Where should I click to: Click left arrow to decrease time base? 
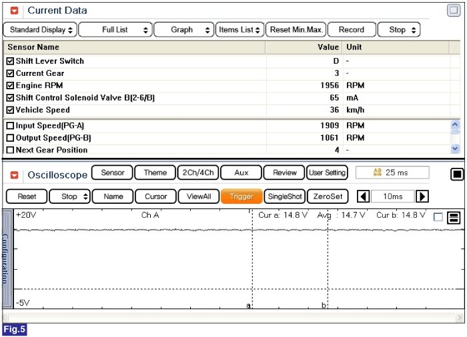362,196
